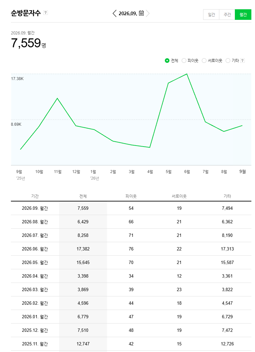Click the 17.38K axis value
This screenshot has width=255, height=352.
pyautogui.click(x=17, y=79)
